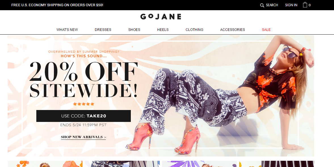Viewport: 334px width, 167px height.
Task: Open the black striped promo tile
Action: click(276, 164)
